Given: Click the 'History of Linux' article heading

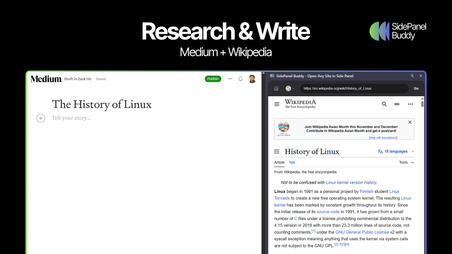Looking at the screenshot, I should [312, 151].
